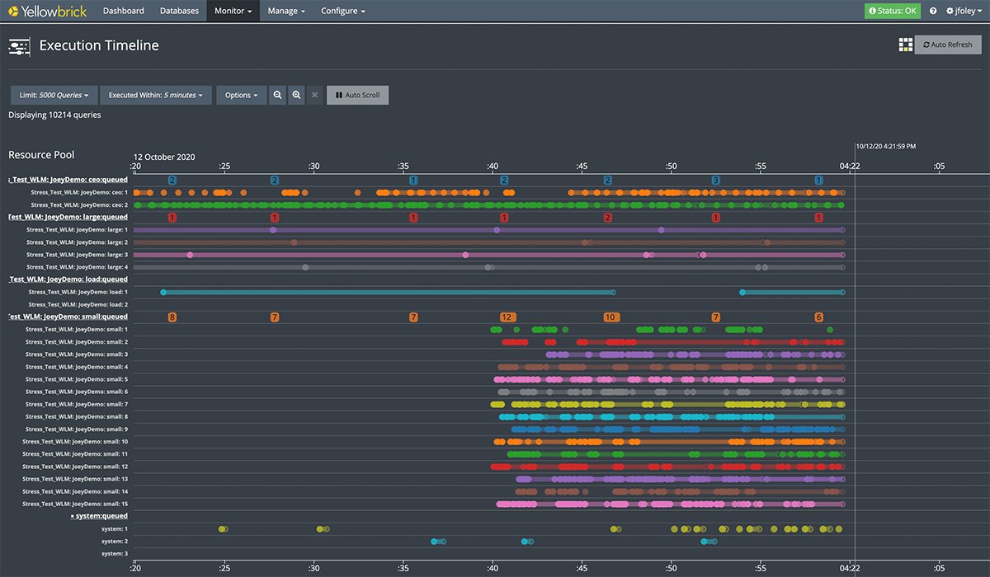The width and height of the screenshot is (990, 577).
Task: Click the Yellowbrick logo
Action: point(47,11)
